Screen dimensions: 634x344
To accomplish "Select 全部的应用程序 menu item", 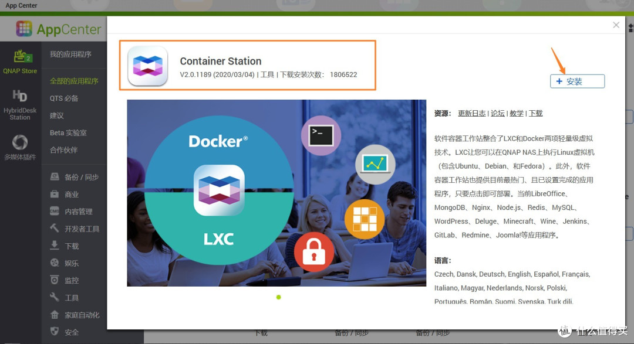I will (74, 81).
